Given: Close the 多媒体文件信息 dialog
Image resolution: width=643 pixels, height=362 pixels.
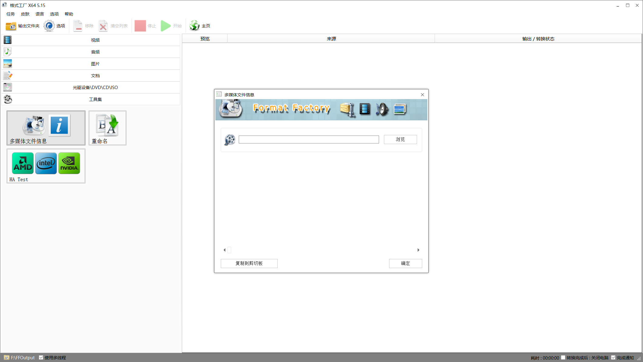Looking at the screenshot, I should pos(422,95).
